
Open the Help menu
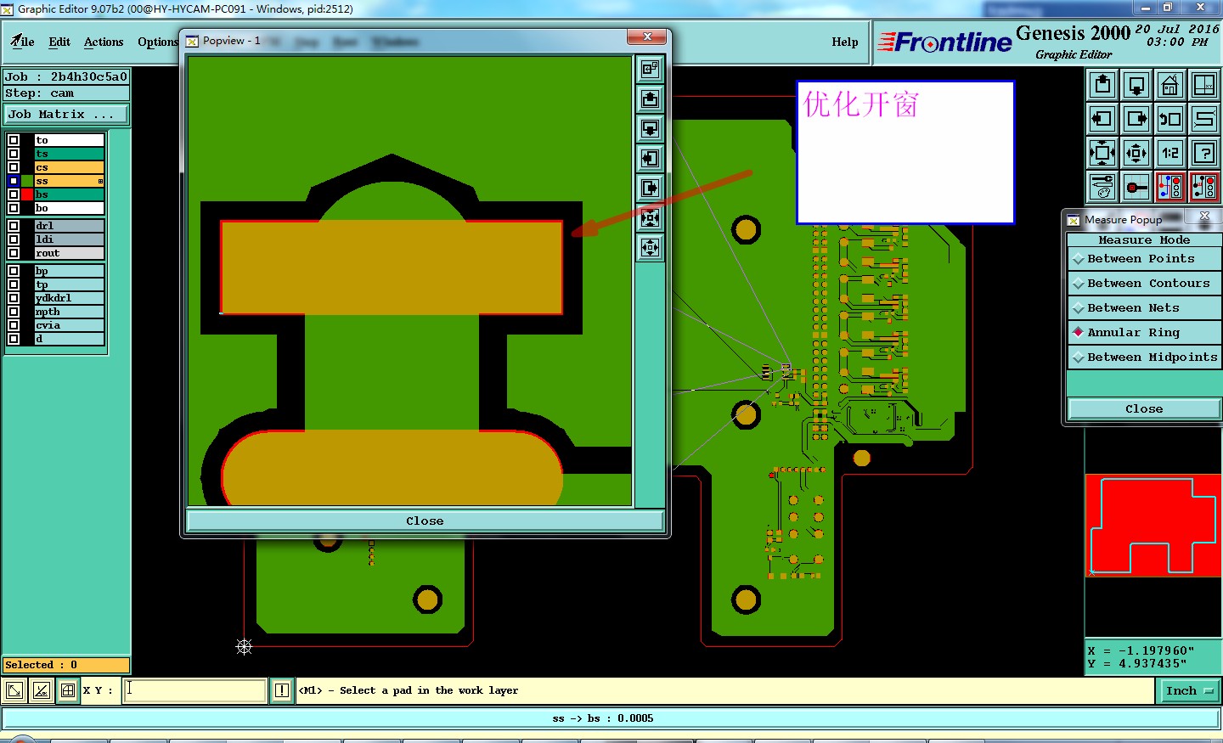(845, 42)
